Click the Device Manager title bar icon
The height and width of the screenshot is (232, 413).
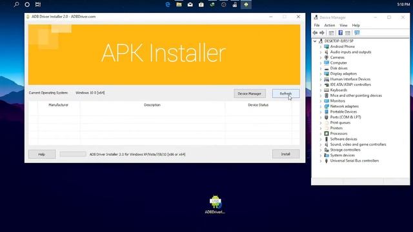(316, 17)
